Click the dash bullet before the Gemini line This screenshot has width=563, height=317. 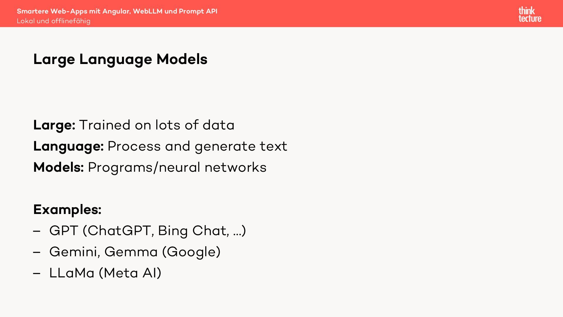(x=37, y=252)
